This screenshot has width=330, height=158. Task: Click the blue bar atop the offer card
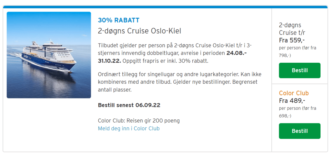click(x=165, y=7)
